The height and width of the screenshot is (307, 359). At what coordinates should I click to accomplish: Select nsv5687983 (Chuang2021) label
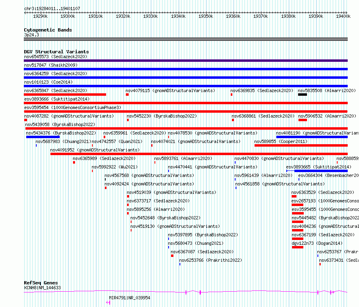click(63, 141)
